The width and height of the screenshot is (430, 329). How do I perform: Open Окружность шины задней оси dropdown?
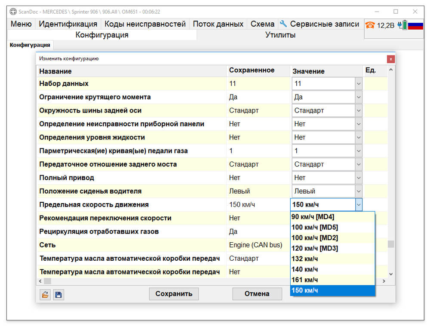click(359, 110)
